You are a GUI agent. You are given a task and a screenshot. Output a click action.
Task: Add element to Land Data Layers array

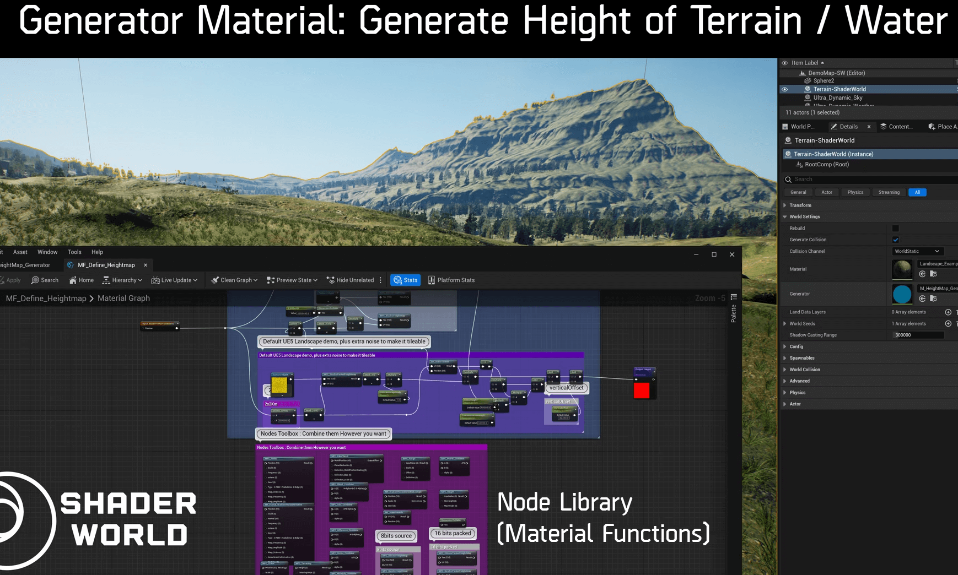point(948,312)
